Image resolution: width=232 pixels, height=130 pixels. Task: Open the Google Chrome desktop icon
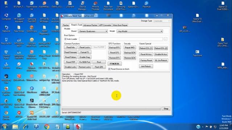[x=6, y=116]
